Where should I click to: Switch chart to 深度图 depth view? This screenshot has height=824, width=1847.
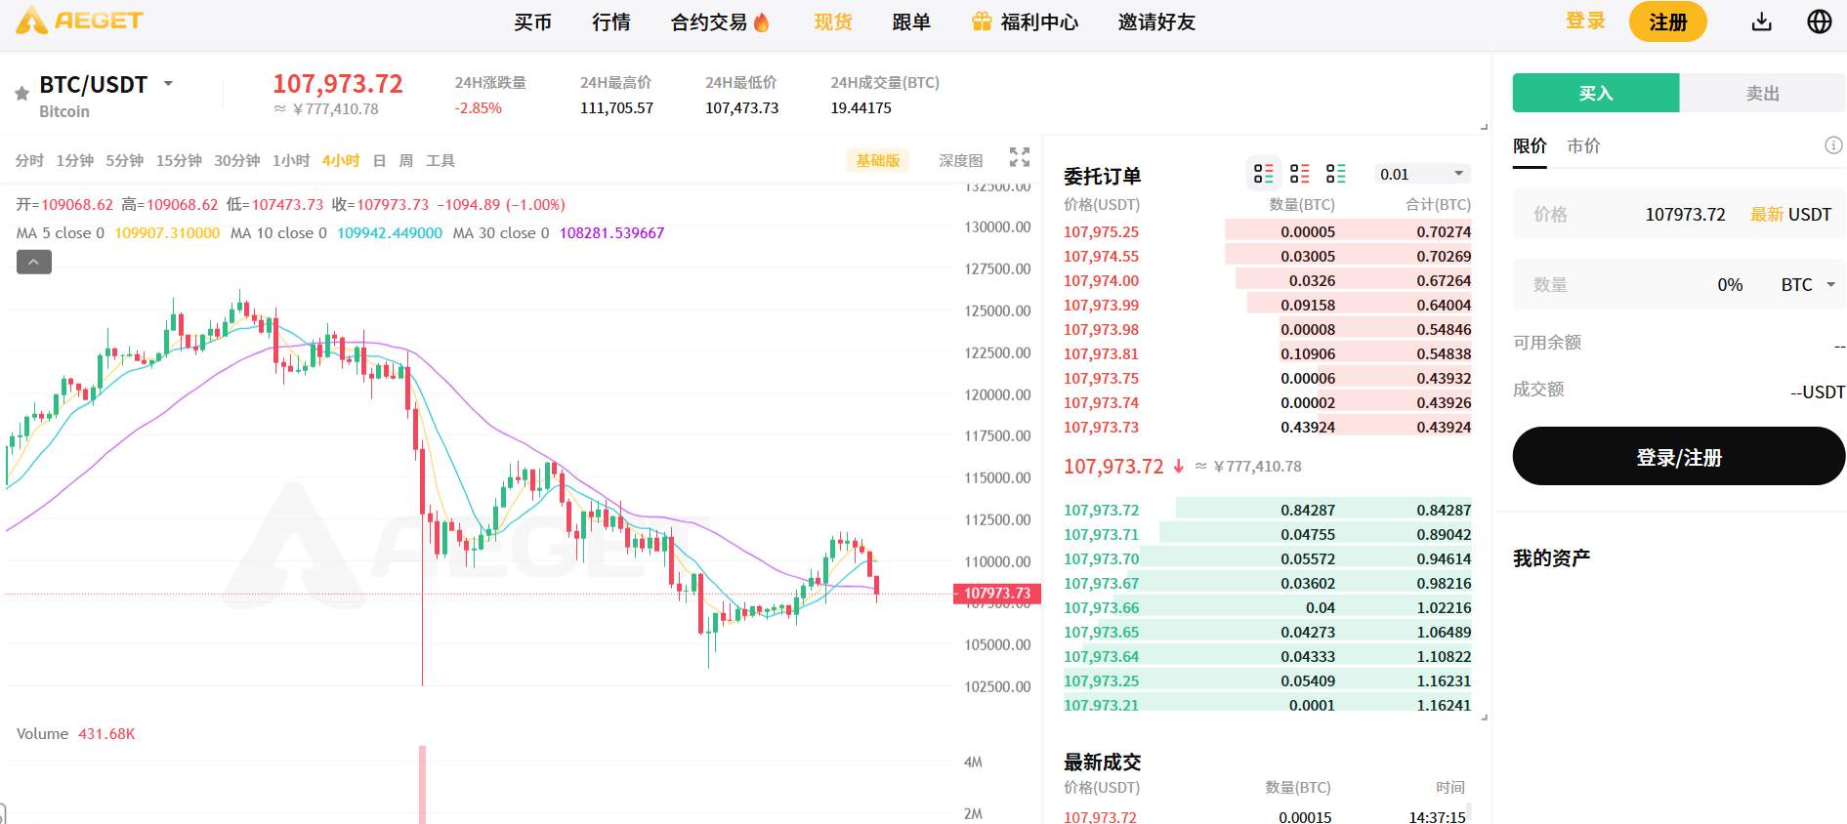[x=960, y=161]
